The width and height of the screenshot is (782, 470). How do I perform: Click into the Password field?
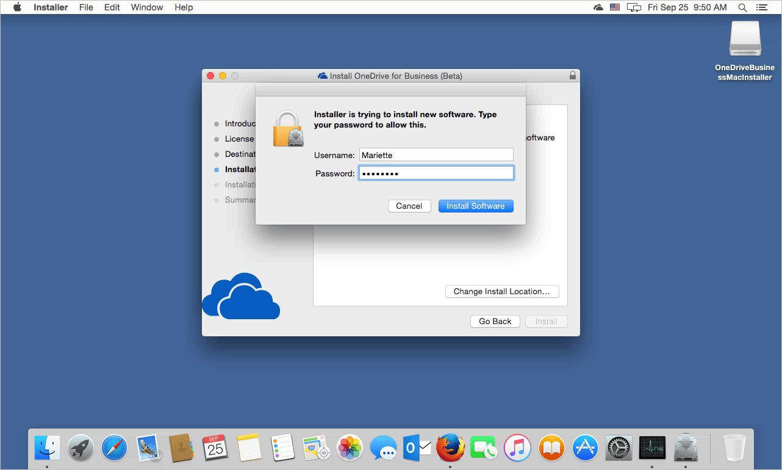[436, 173]
